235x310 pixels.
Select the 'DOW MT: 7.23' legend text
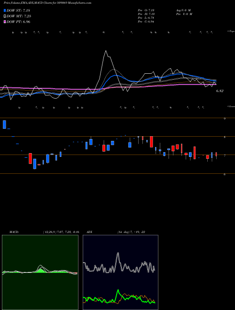coord(19,16)
